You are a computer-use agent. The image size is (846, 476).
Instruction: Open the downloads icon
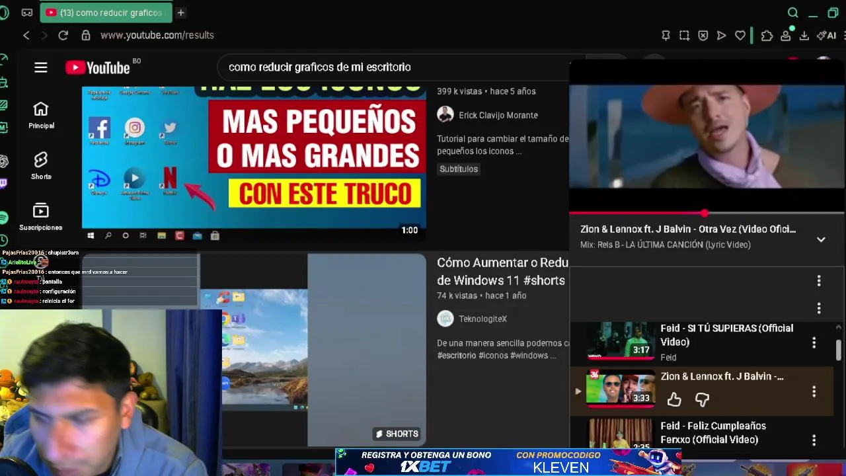804,35
